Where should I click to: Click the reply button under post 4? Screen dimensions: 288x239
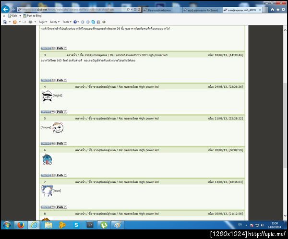click(48, 112)
